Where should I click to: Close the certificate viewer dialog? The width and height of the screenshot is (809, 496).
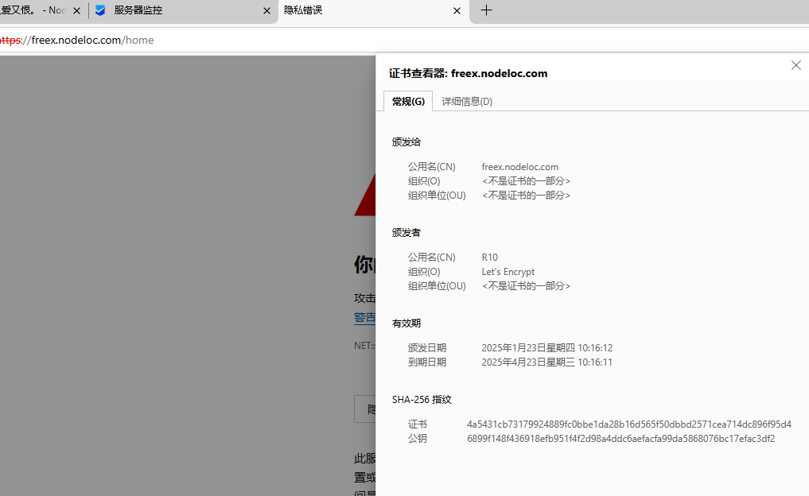[795, 65]
